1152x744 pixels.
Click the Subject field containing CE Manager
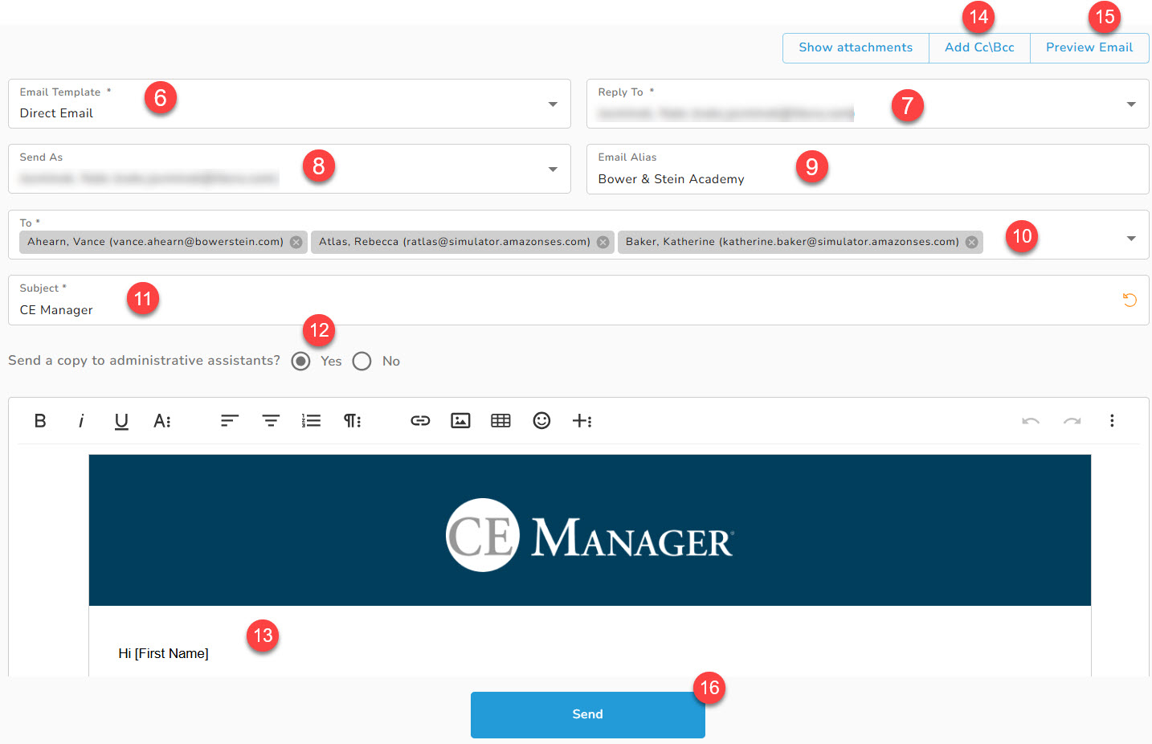tap(578, 300)
